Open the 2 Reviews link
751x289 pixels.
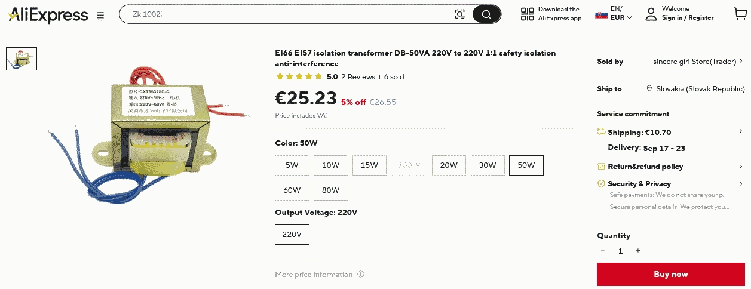(358, 77)
